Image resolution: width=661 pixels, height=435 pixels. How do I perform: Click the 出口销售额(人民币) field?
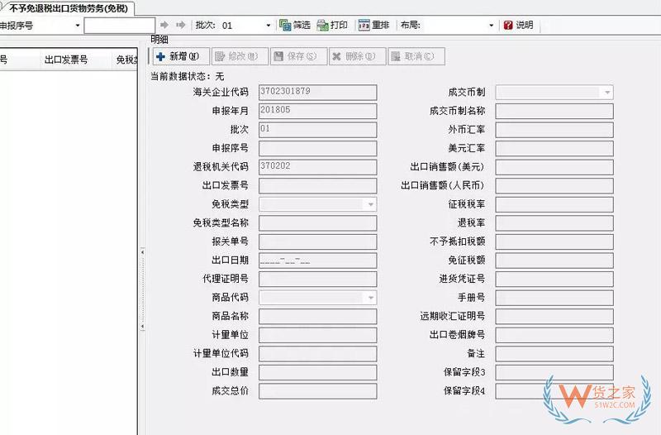click(554, 185)
